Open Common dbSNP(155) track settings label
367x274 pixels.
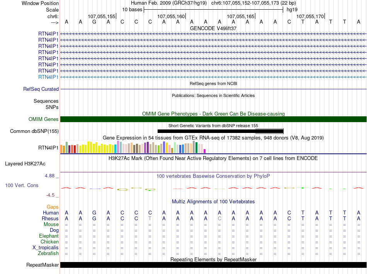click(x=34, y=131)
